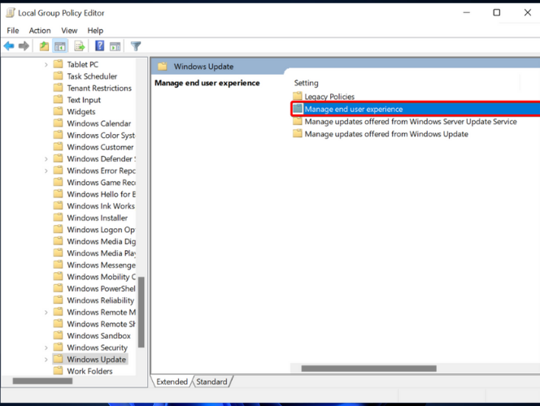Expand the Windows Defender tree node
540x406 pixels.
[x=46, y=159]
